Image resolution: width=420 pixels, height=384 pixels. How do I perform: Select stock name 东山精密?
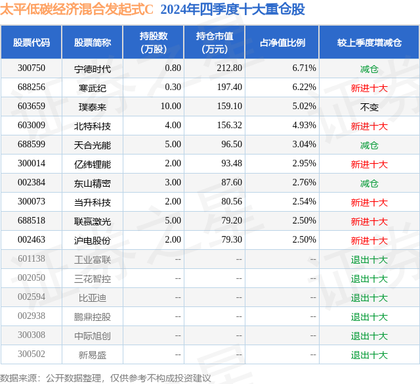click(93, 183)
